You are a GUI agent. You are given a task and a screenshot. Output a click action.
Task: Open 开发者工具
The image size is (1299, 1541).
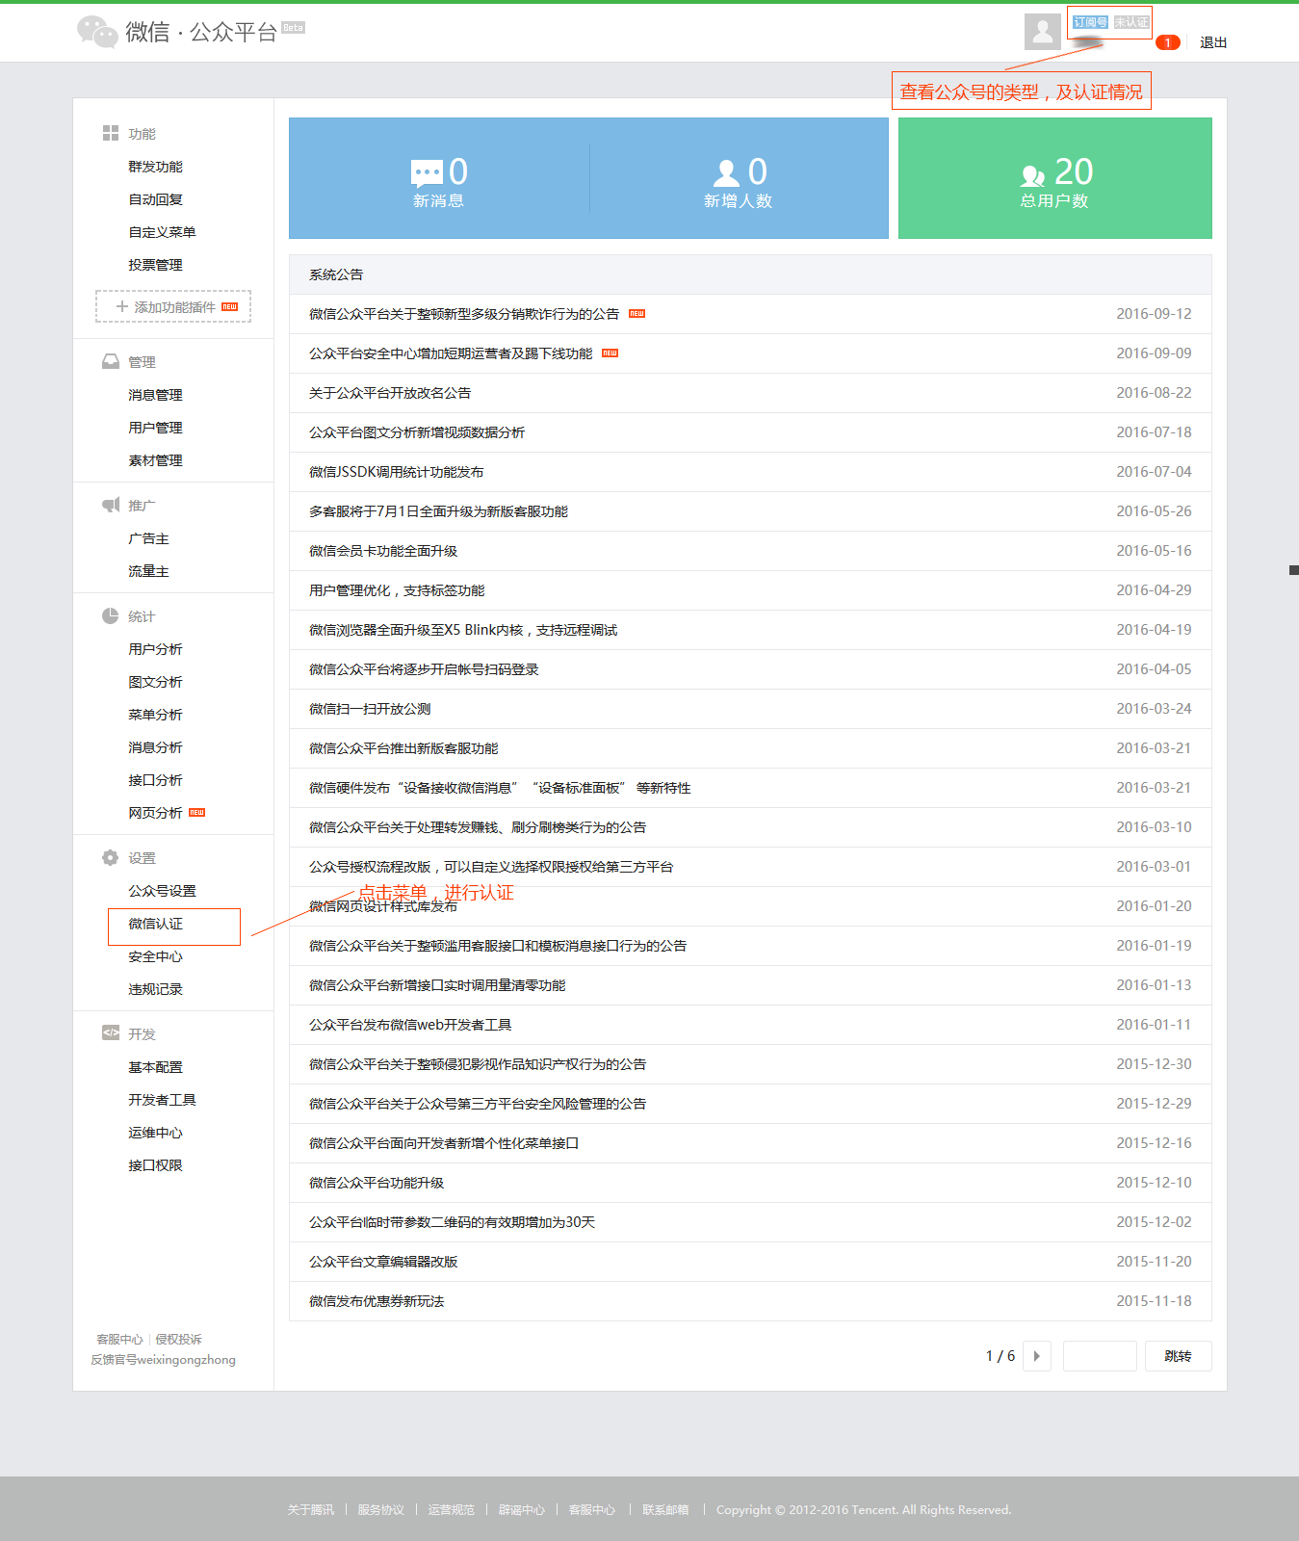click(x=162, y=1100)
